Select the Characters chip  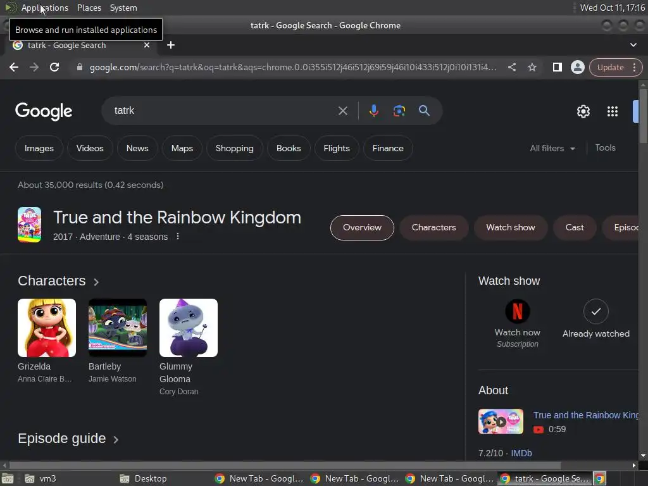(x=433, y=228)
